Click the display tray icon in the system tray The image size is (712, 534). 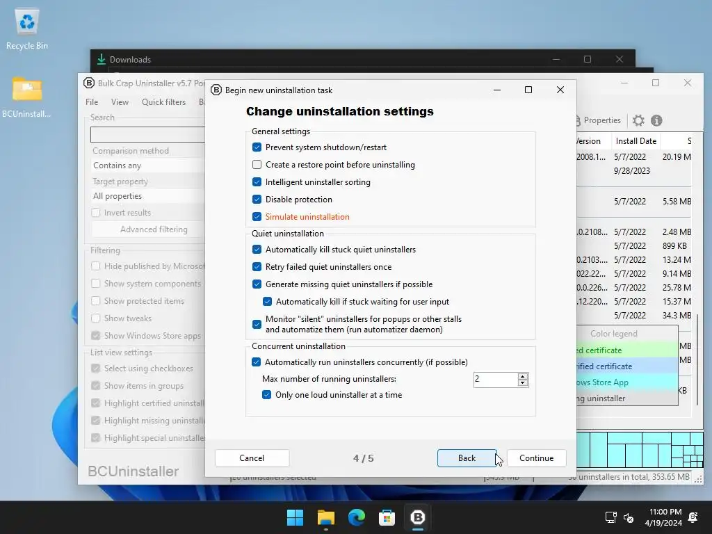610,517
